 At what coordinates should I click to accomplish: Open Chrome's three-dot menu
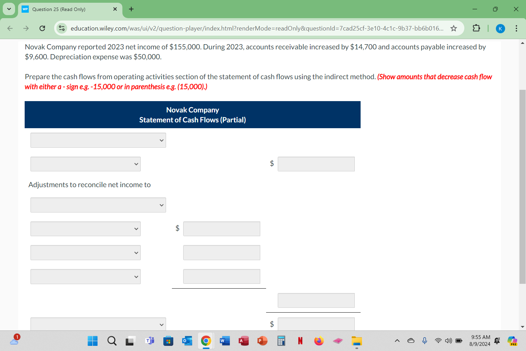pos(516,28)
